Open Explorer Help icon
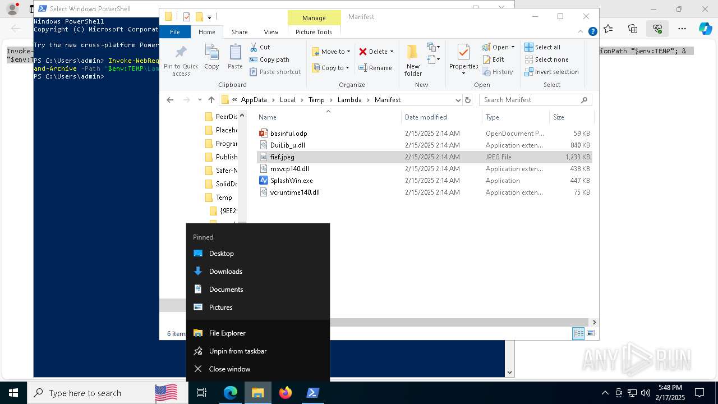 coord(592,32)
